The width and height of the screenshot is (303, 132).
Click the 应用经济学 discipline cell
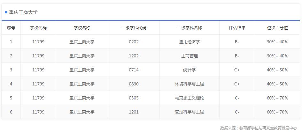tap(189, 42)
